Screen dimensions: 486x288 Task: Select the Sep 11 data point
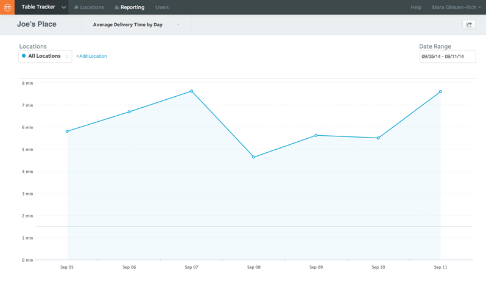tap(440, 91)
